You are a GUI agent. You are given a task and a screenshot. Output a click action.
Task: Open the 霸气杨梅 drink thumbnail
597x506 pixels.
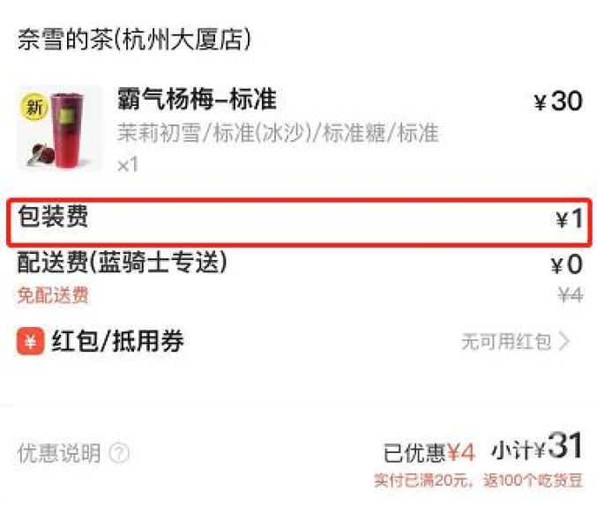point(59,128)
